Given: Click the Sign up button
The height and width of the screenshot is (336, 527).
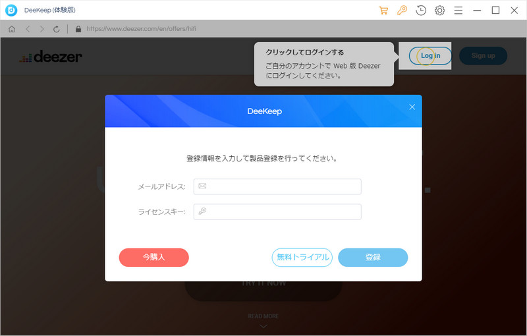Looking at the screenshot, I should (x=483, y=56).
